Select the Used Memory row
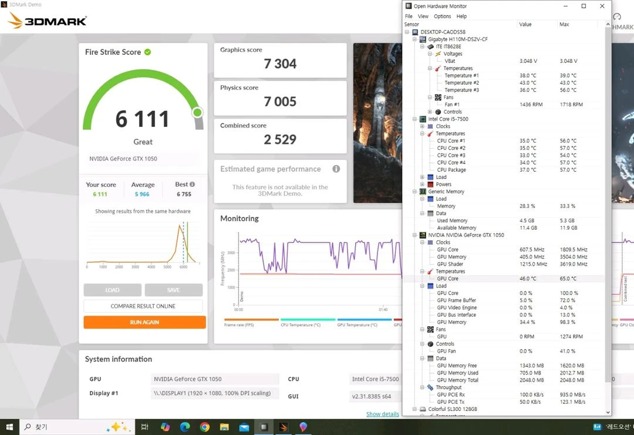 [x=504, y=221]
